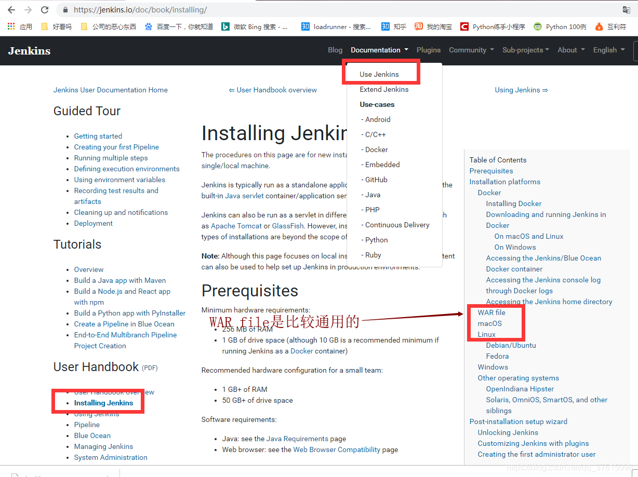The width and height of the screenshot is (638, 477).
Task: Open the 我的淘宝 bookmark
Action: click(433, 26)
